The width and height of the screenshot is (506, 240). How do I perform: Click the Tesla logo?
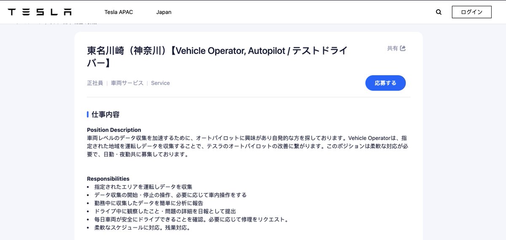click(x=40, y=12)
